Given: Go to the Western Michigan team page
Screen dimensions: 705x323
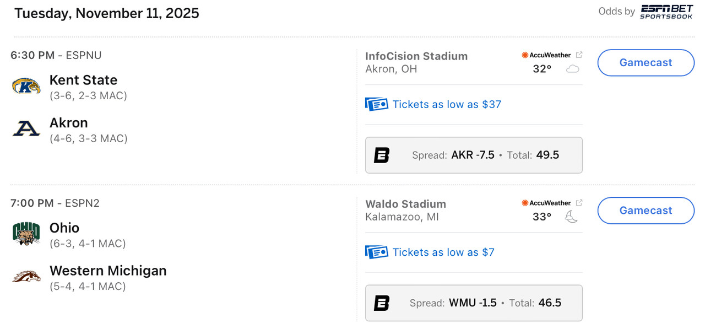Looking at the screenshot, I should (x=108, y=271).
